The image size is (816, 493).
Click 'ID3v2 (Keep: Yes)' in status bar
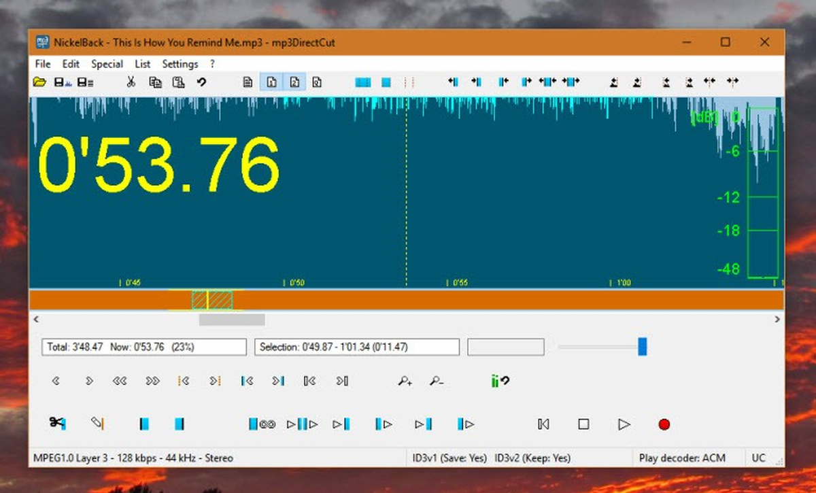pyautogui.click(x=533, y=458)
